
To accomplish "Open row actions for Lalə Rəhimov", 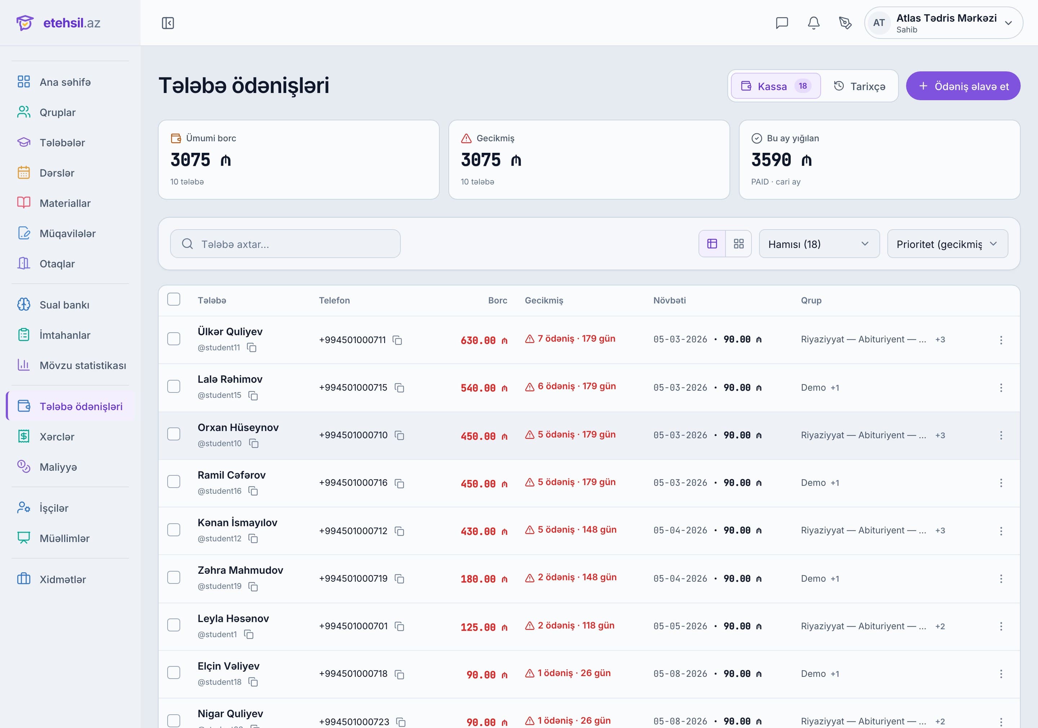I will coord(1001,388).
